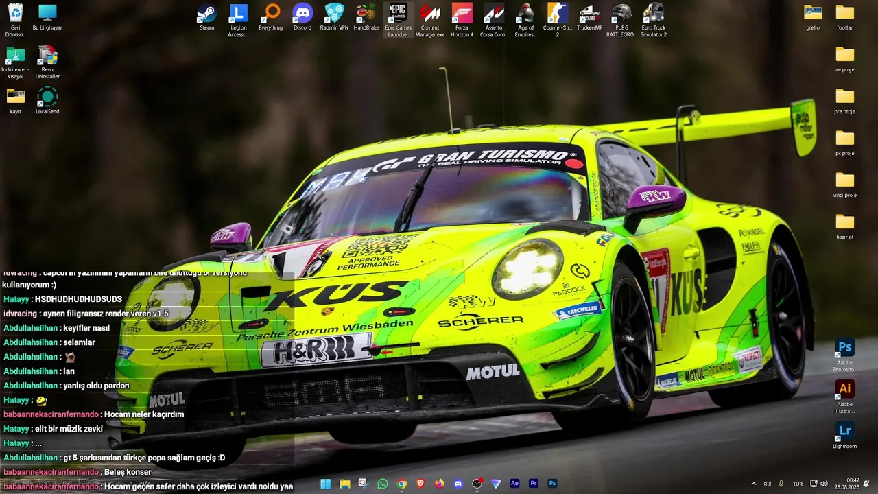Screen dimensions: 878x494
Task: Select the TruckersMP desktop icon
Action: (x=589, y=18)
